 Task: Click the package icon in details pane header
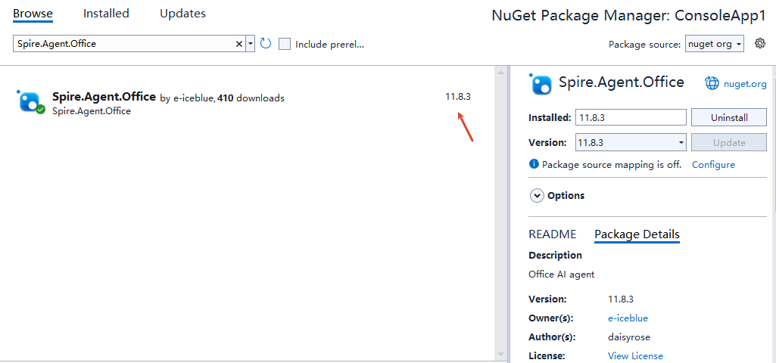click(541, 84)
